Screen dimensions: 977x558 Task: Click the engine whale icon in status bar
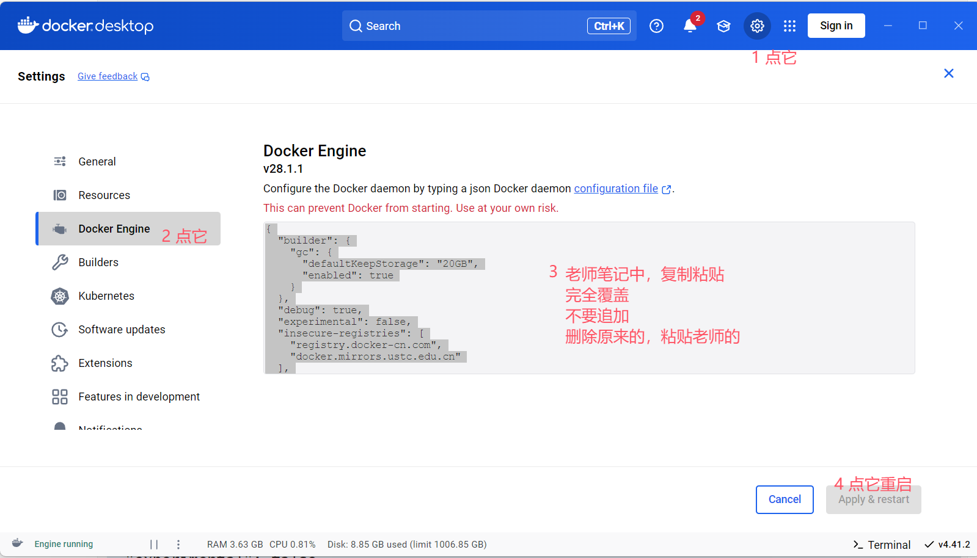coord(18,543)
